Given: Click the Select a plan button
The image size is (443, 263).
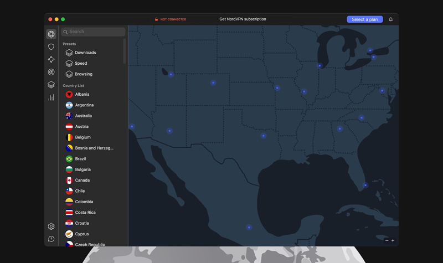Looking at the screenshot, I should coord(365,19).
